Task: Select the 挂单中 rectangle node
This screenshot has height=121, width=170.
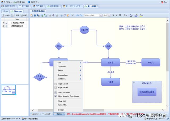Action: pyautogui.click(x=110, y=62)
